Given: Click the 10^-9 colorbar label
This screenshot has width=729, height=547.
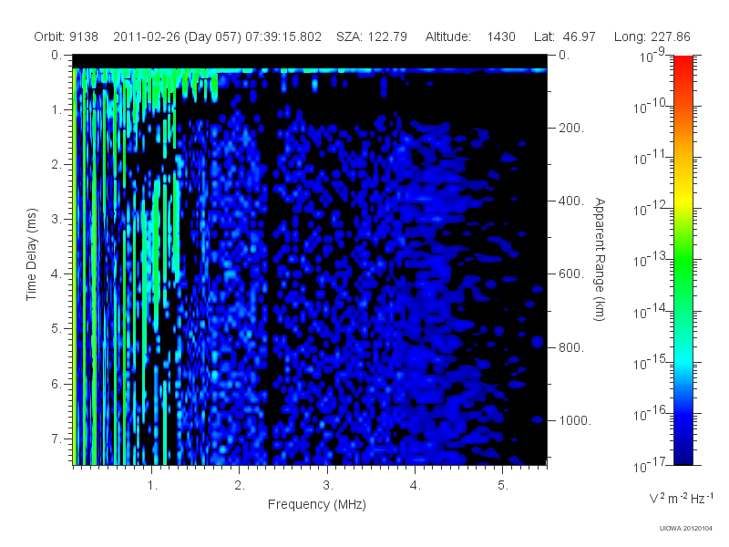Looking at the screenshot, I should (x=652, y=55).
